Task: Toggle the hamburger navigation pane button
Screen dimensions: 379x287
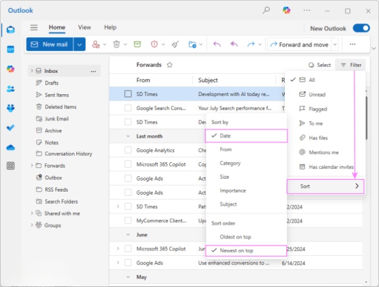Action: [34, 28]
